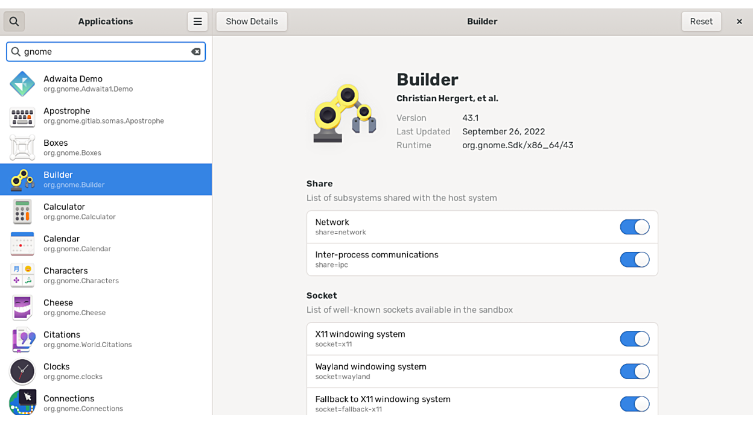Clear the gnome search text
This screenshot has width=753, height=423.
[196, 52]
